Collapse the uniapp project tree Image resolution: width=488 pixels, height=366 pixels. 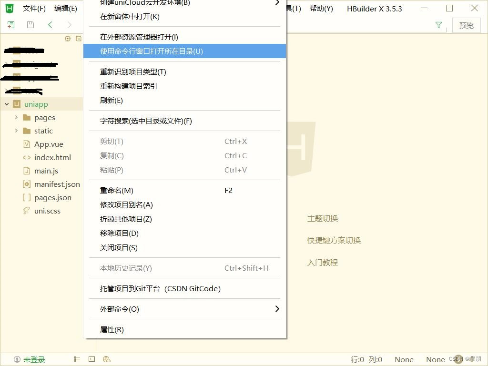pos(6,104)
